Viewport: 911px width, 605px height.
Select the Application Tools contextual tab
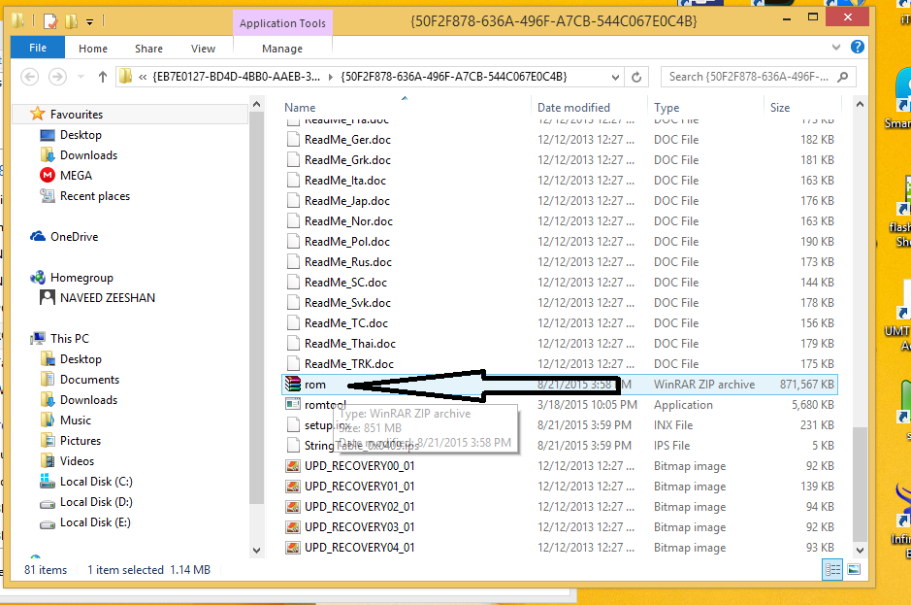[x=282, y=23]
